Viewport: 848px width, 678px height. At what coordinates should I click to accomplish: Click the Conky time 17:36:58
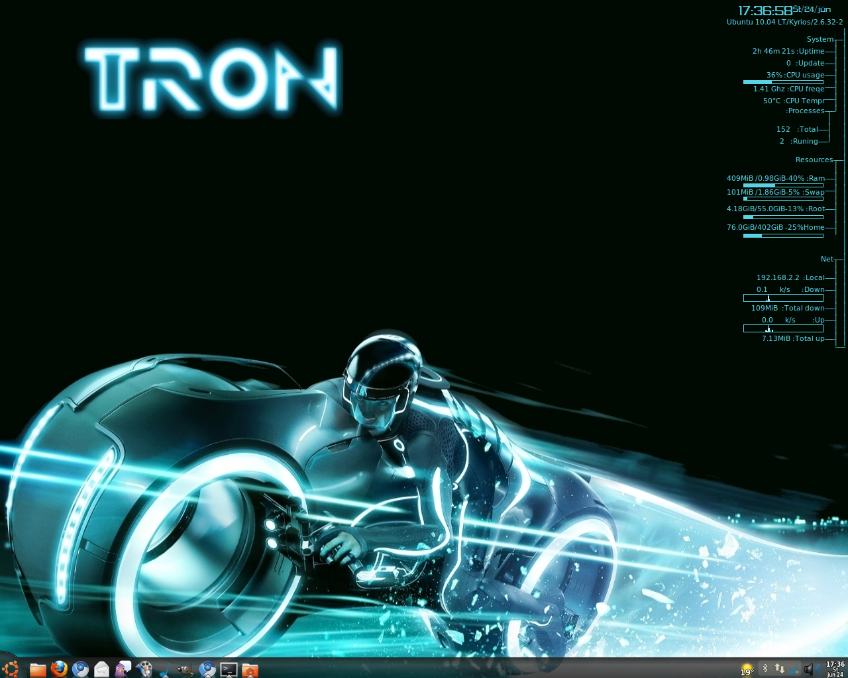click(x=765, y=11)
